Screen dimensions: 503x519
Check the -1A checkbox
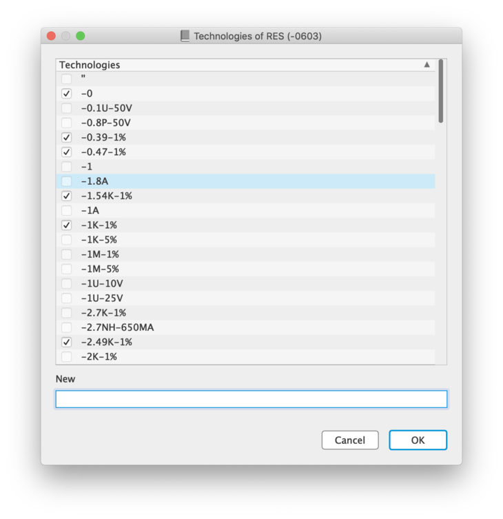pos(67,210)
